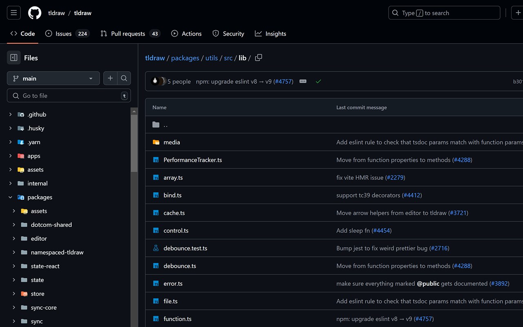Viewport: 523px width, 327px height.
Task: Expand the .yarn folder chevron
Action: pos(11,142)
